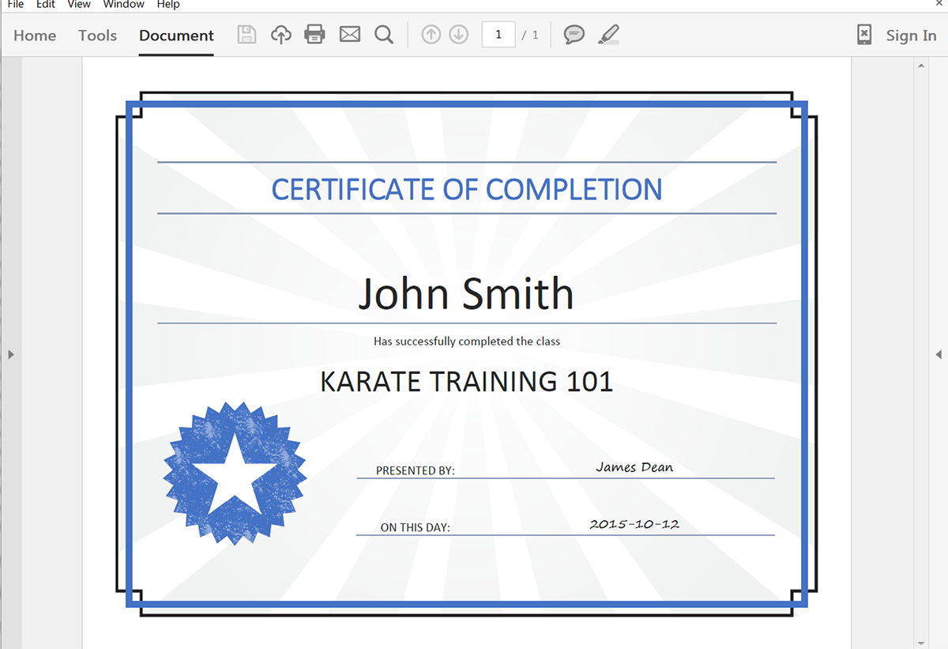Open the Help menu
Screen dimensions: 948x649
168,5
